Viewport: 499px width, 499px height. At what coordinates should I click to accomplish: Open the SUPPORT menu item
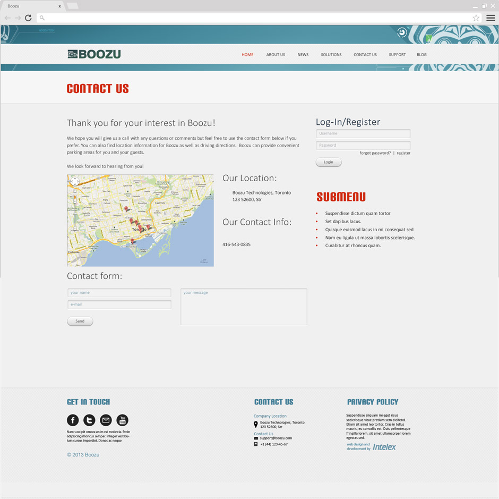click(x=397, y=55)
